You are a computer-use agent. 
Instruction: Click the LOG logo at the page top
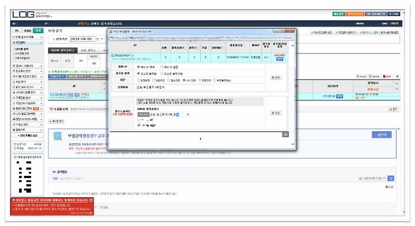[23, 14]
